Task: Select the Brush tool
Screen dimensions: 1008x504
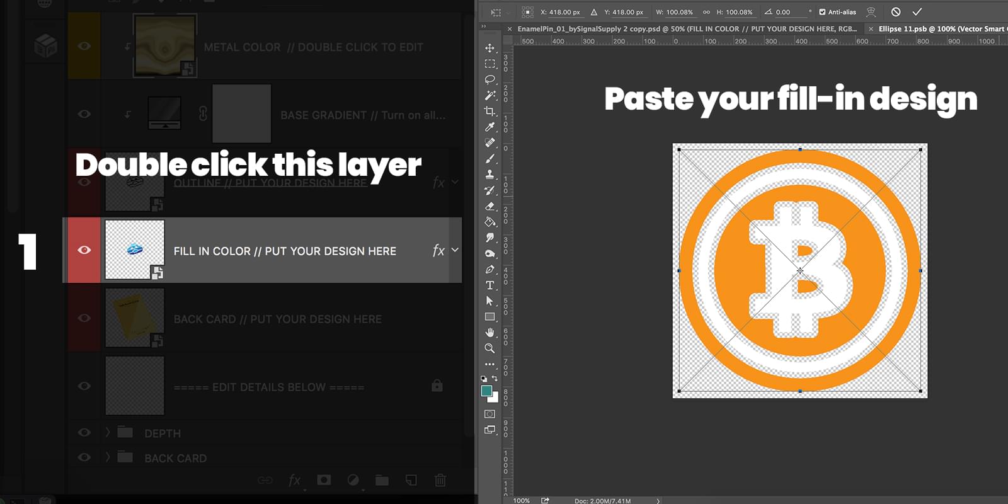Action: (x=490, y=158)
